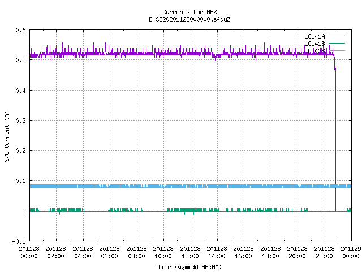Click the 0.3 y-axis tick label
The image size is (362, 272).
coord(20,121)
